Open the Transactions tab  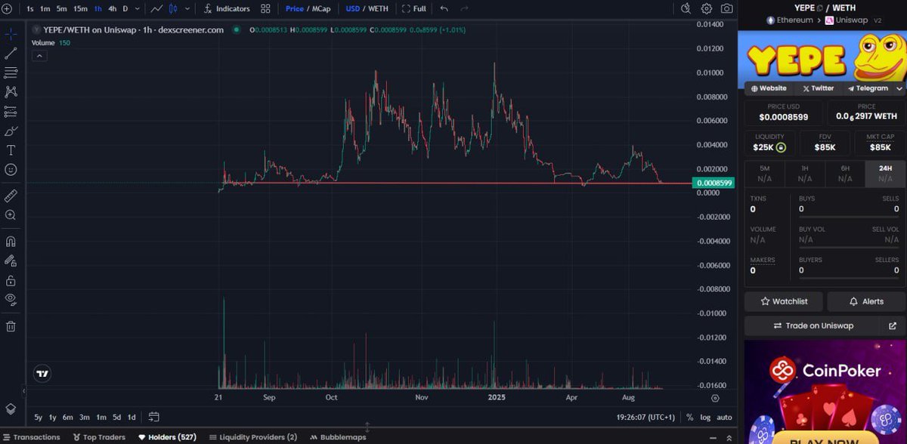coord(31,437)
